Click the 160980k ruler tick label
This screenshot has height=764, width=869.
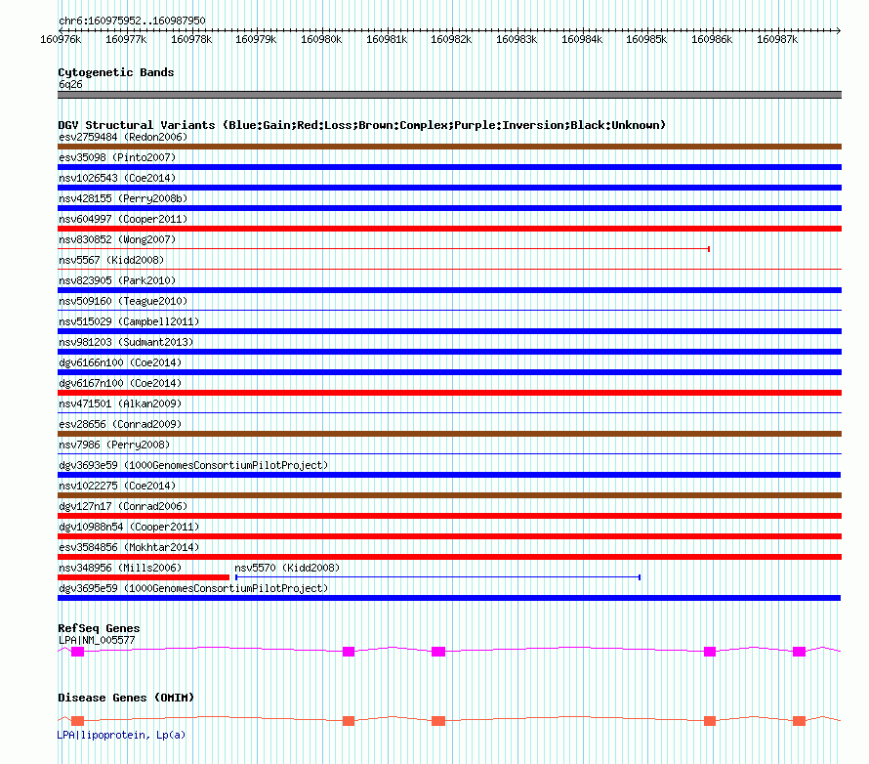tap(321, 40)
